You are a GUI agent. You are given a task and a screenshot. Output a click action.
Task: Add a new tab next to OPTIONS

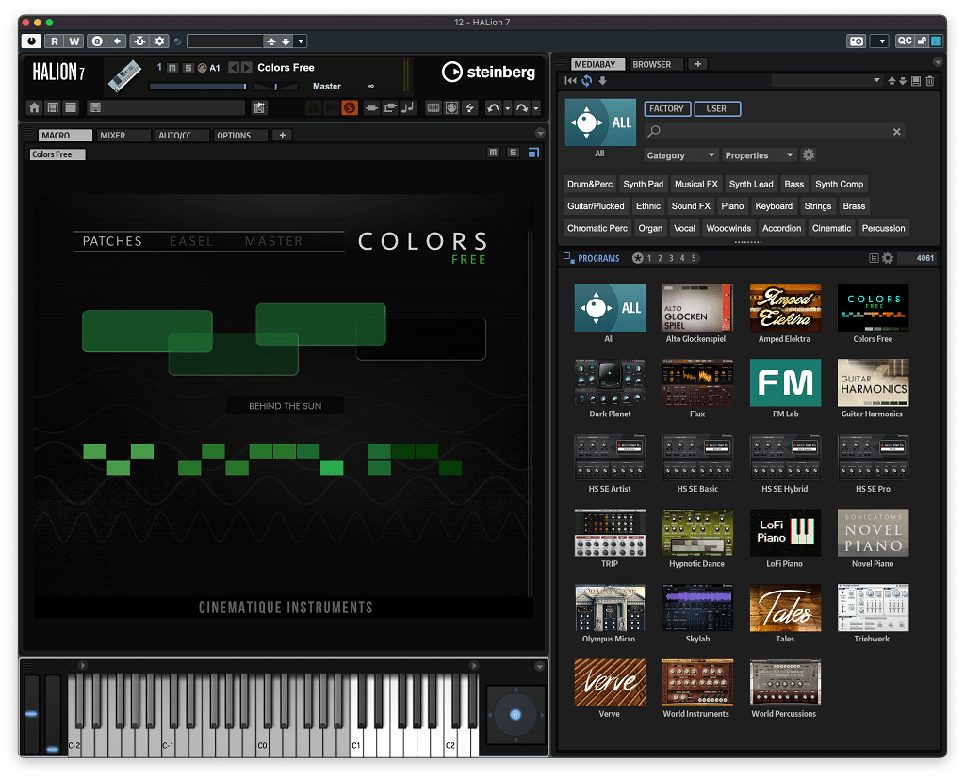click(282, 136)
